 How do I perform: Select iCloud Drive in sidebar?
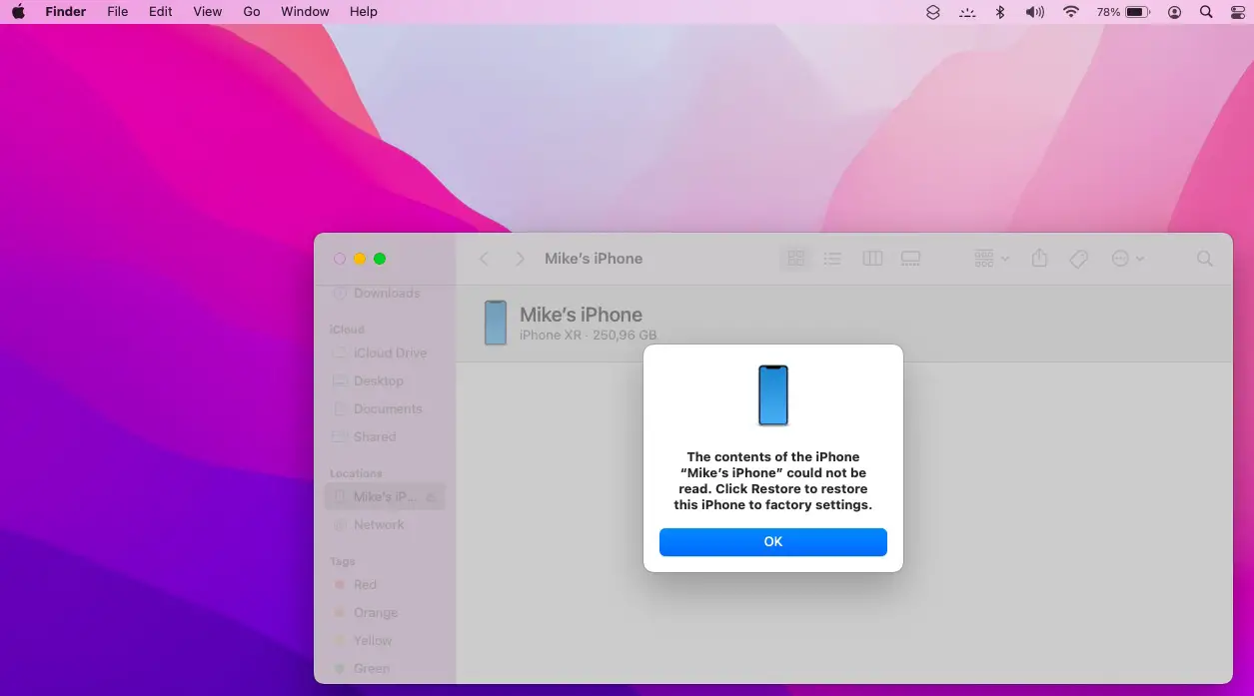(389, 352)
